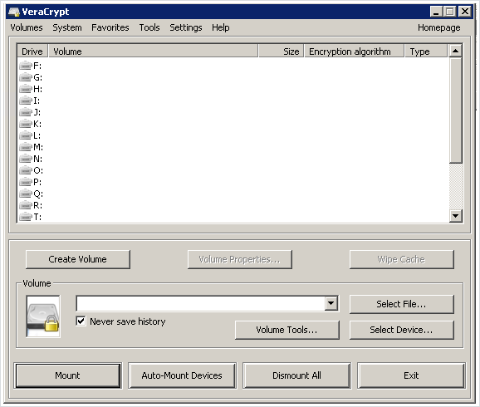Click the scrollbar down arrow in drive list

456,216
